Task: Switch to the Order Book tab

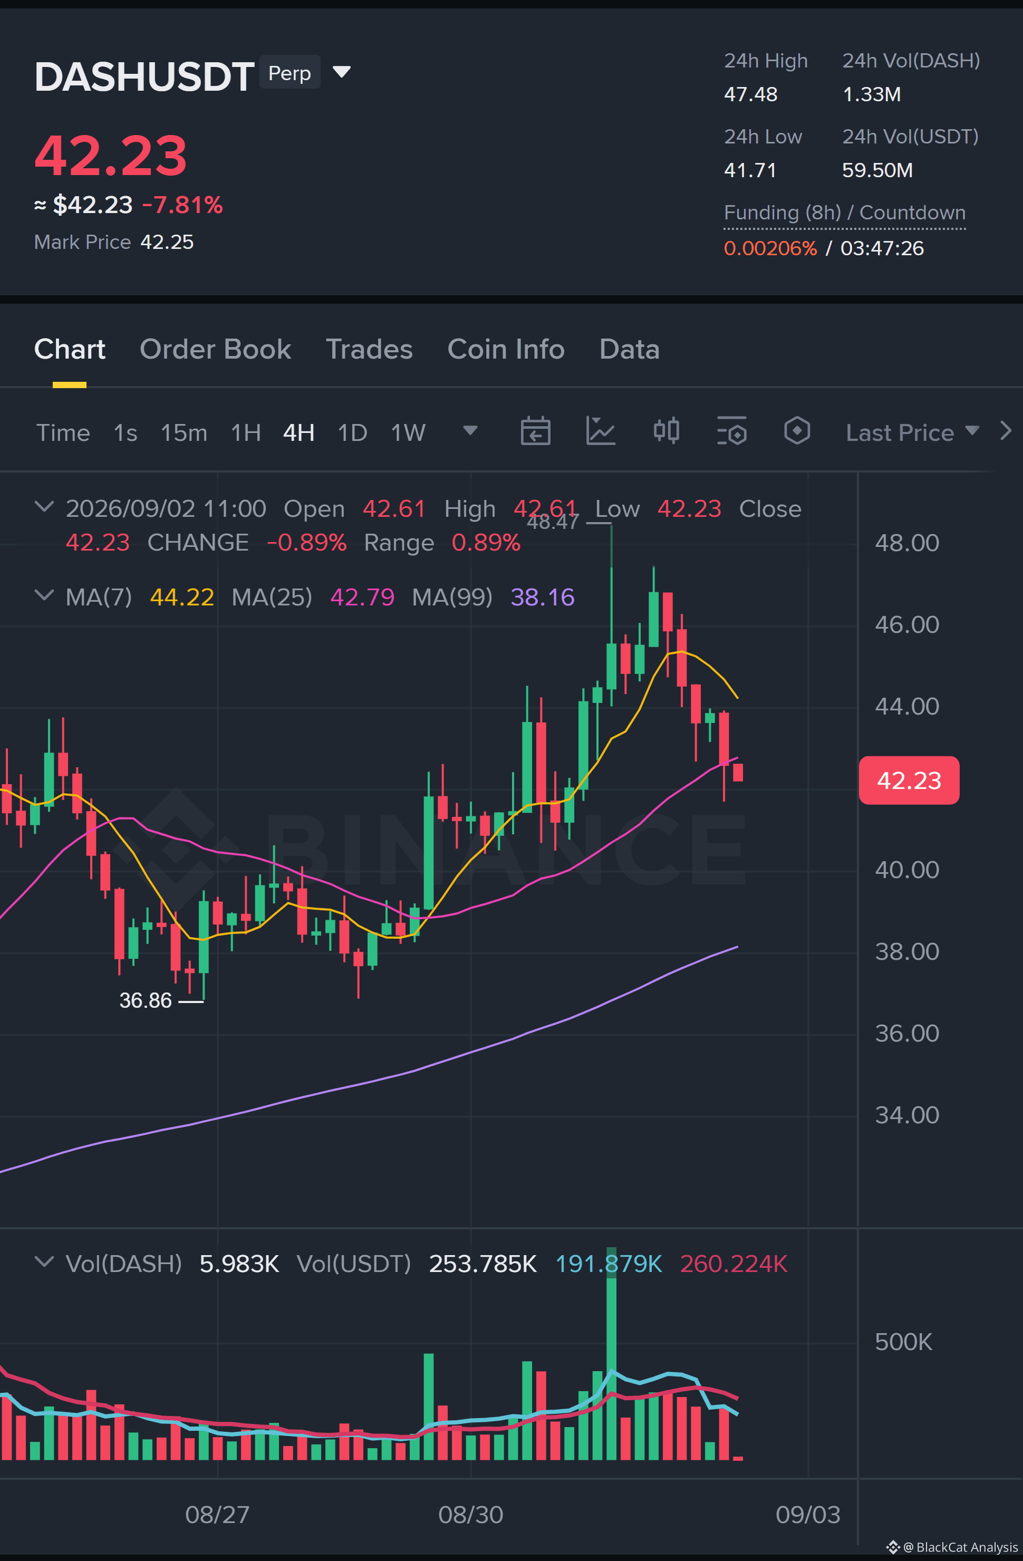Action: [x=215, y=349]
